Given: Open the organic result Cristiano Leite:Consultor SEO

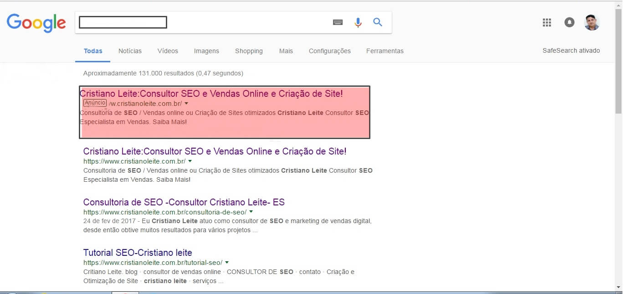Looking at the screenshot, I should pos(215,151).
